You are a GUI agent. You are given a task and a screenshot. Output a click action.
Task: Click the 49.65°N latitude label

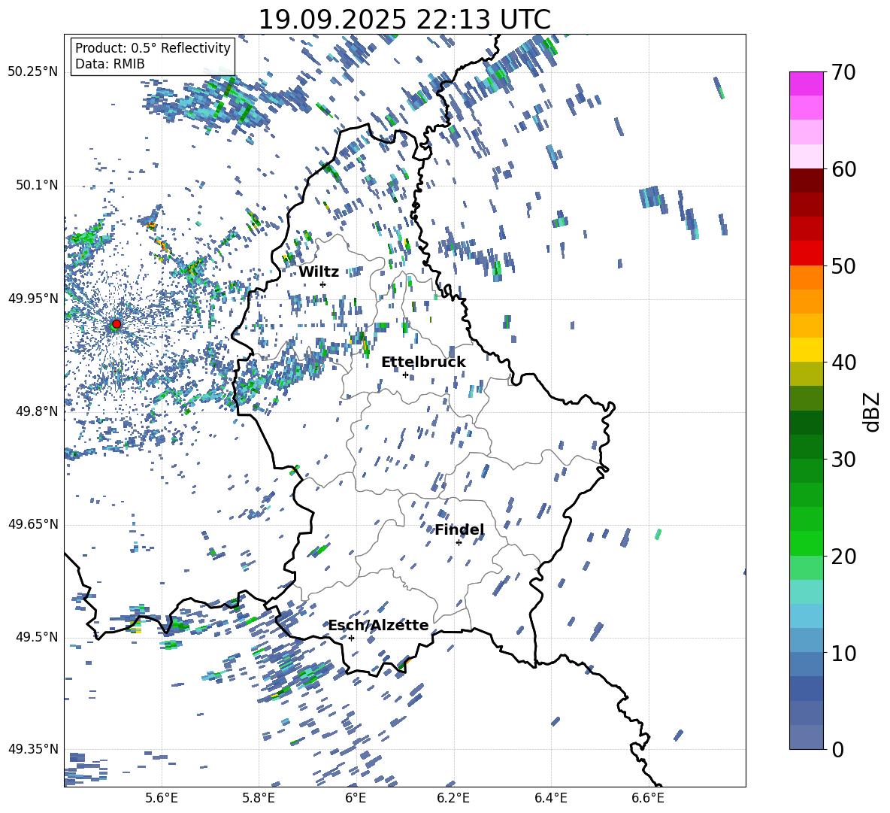coord(33,524)
